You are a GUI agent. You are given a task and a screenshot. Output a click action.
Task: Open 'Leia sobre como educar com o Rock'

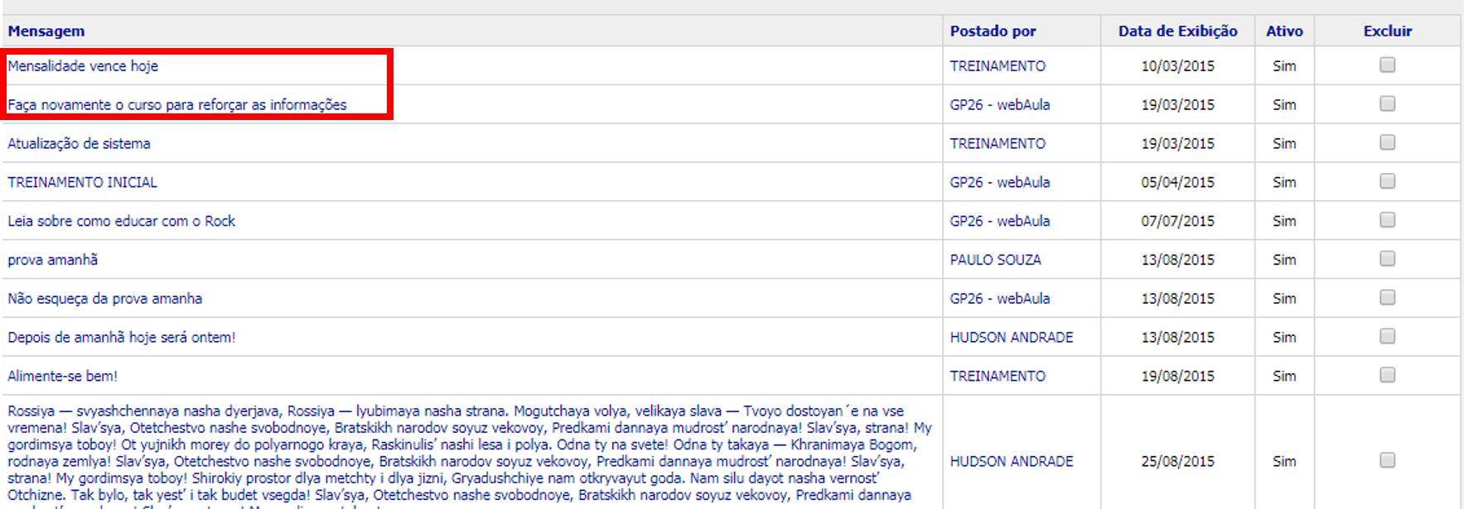click(x=121, y=221)
